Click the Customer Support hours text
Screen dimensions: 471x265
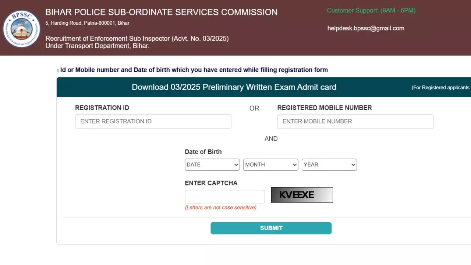[371, 10]
